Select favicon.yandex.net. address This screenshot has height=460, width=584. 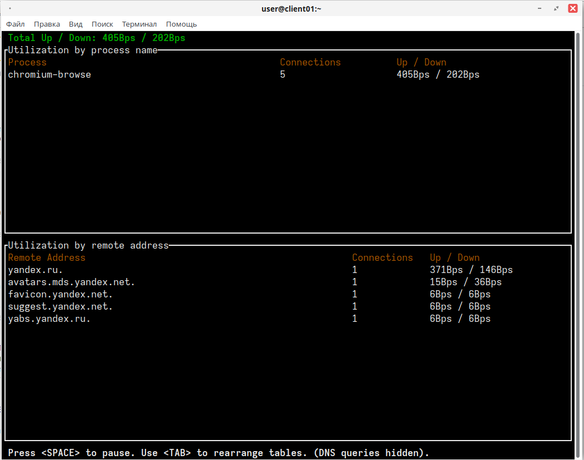coord(61,295)
